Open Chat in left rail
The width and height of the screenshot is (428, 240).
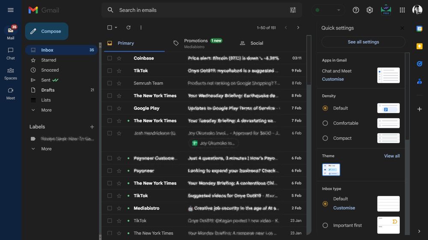[x=11, y=54]
